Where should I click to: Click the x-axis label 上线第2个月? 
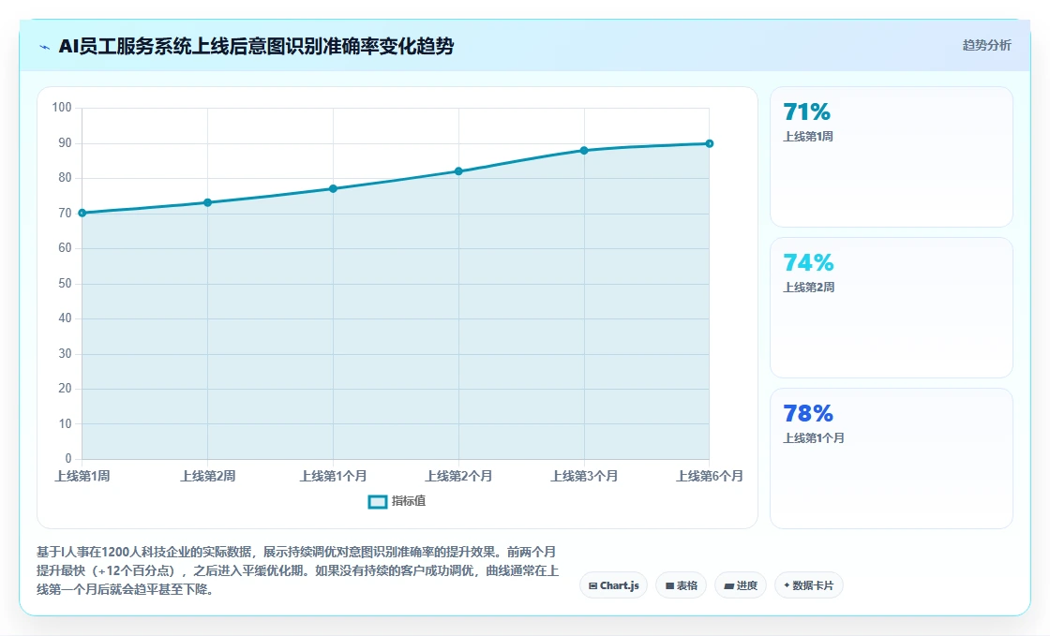click(x=458, y=476)
